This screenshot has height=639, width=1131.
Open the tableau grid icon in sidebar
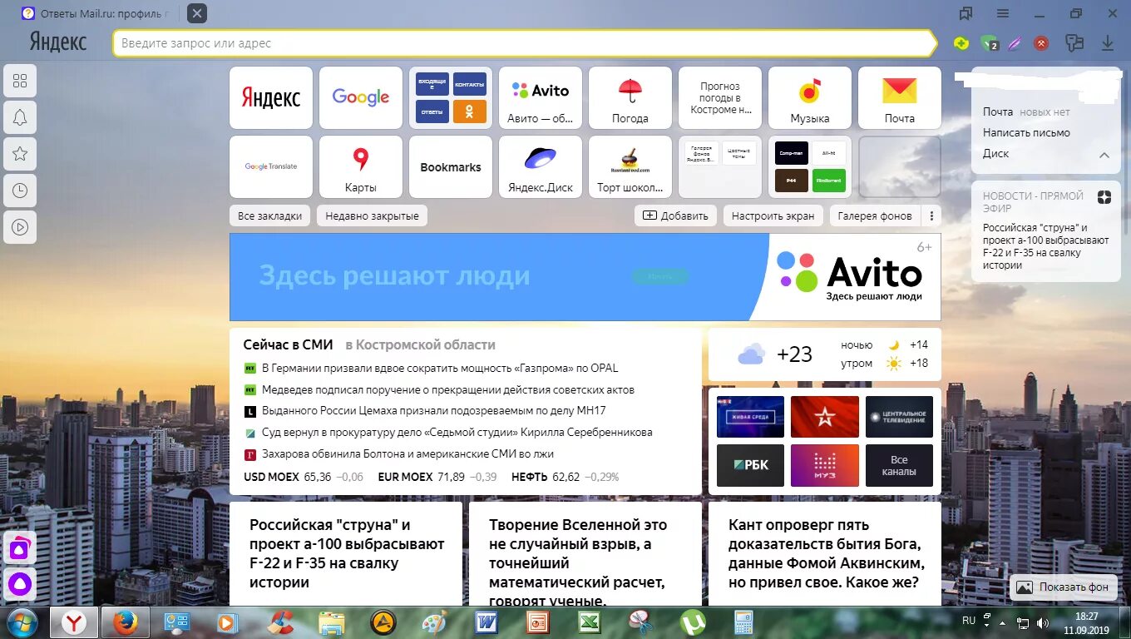click(x=20, y=81)
